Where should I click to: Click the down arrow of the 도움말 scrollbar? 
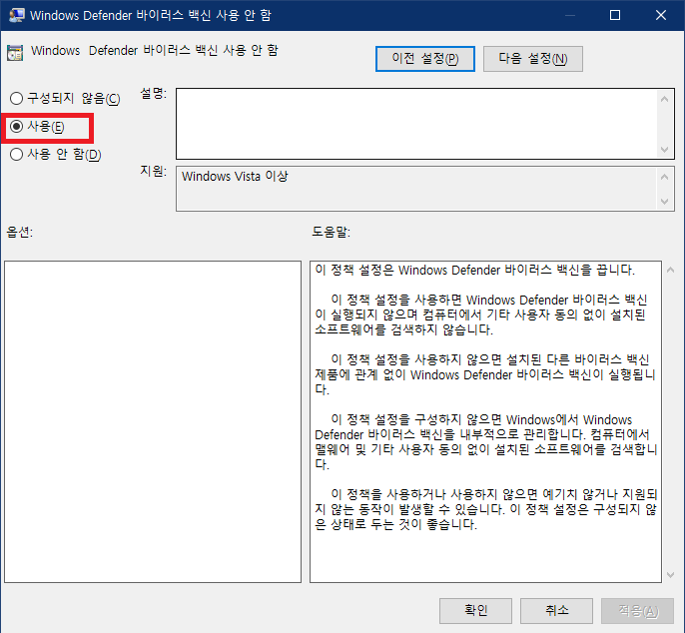click(671, 575)
